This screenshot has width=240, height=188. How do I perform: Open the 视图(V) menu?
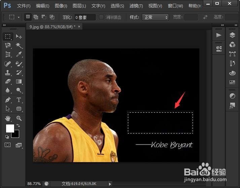[x=155, y=6]
